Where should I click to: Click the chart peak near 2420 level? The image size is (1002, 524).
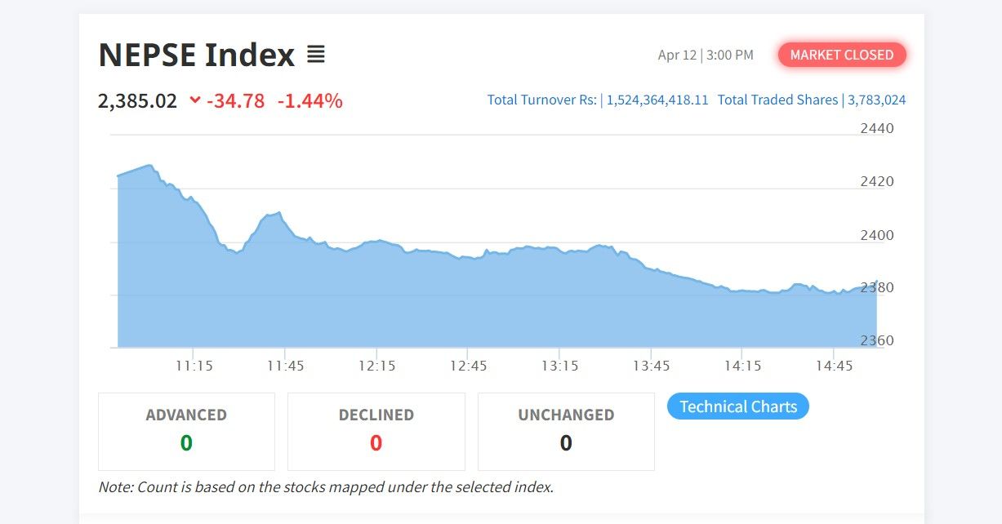pyautogui.click(x=149, y=166)
